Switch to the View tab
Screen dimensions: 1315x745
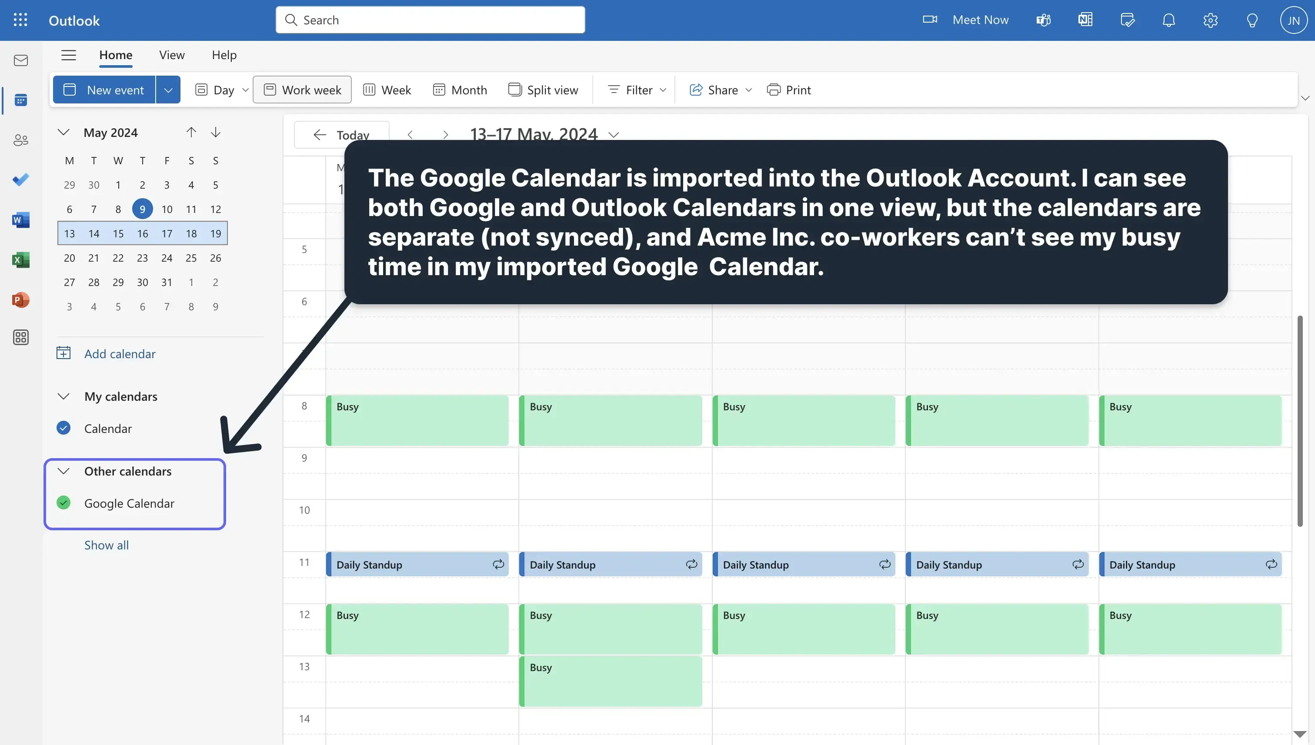click(171, 55)
